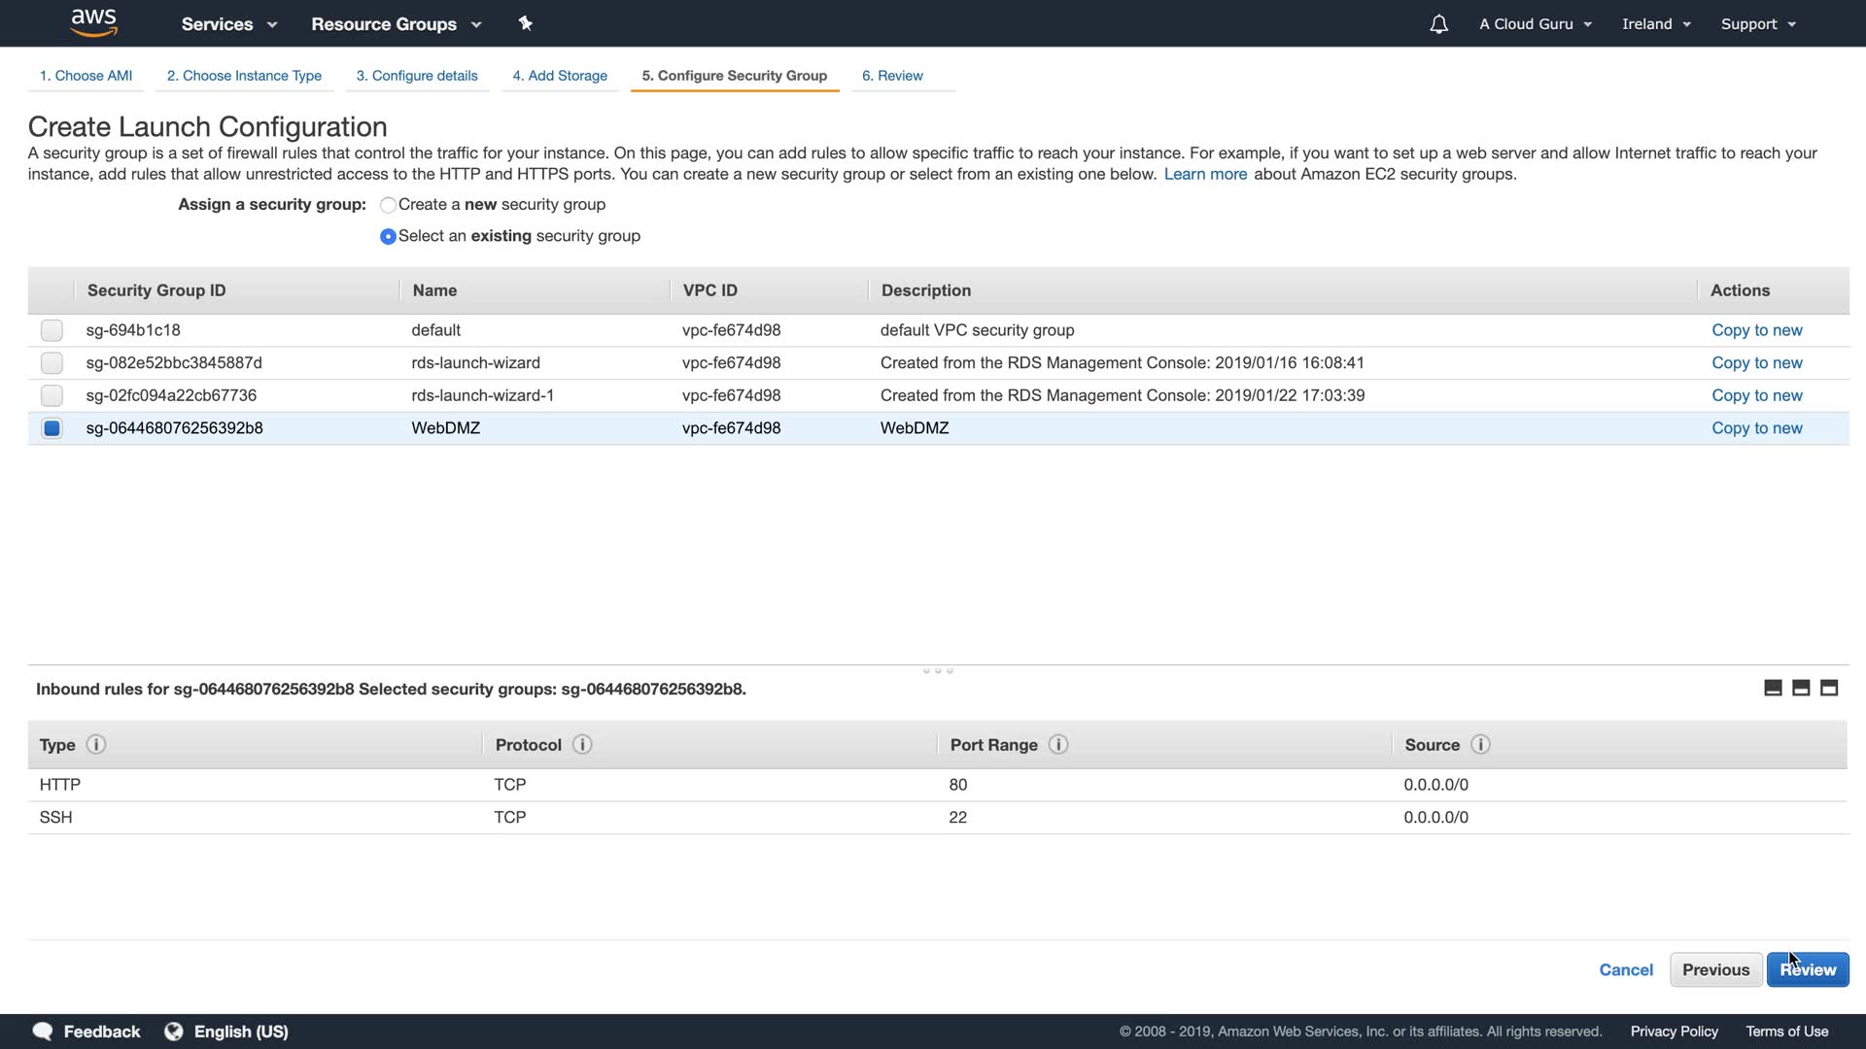Click the Type column info icon
The image size is (1866, 1049).
95,745
